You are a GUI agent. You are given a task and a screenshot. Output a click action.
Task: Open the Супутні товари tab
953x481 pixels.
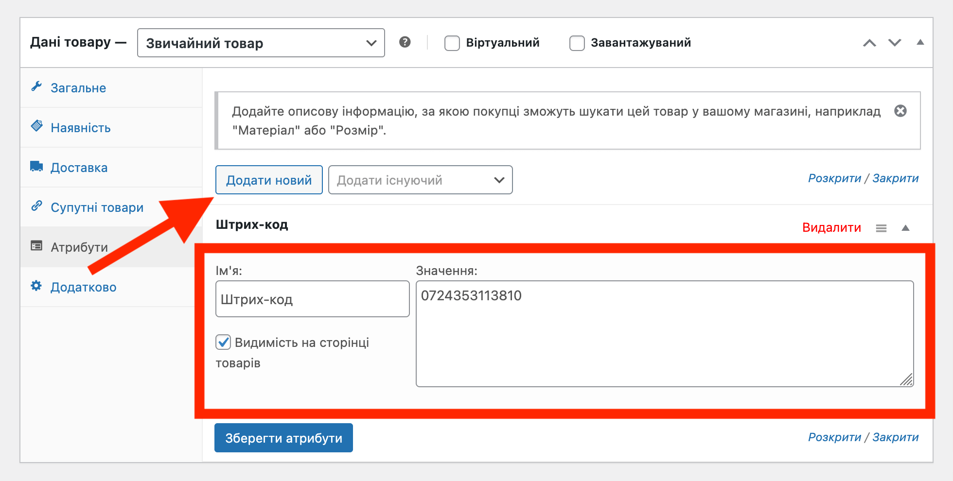tap(111, 207)
